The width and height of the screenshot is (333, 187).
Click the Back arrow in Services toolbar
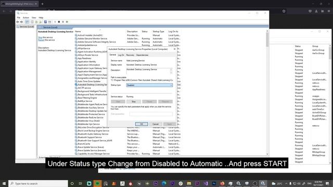18,22
